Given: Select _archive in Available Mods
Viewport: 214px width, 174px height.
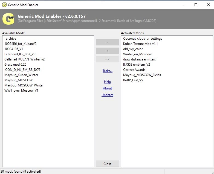Looking at the screenshot, I should tap(10, 39).
